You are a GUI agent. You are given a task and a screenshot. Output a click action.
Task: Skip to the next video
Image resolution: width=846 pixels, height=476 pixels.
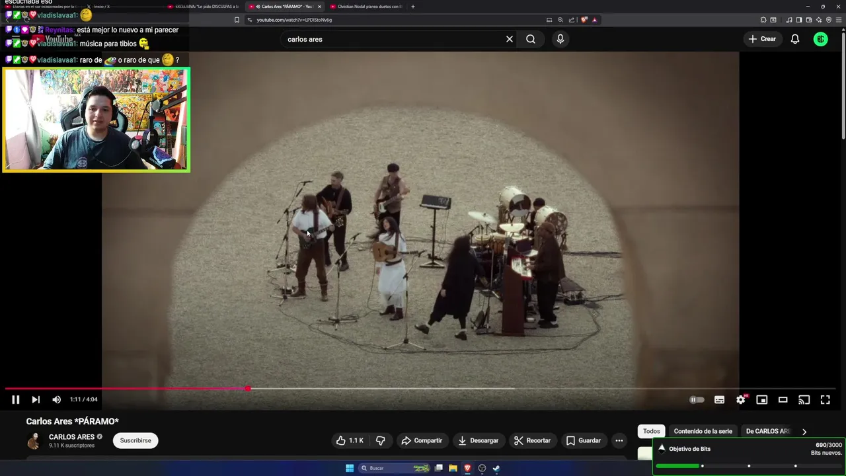click(x=36, y=399)
